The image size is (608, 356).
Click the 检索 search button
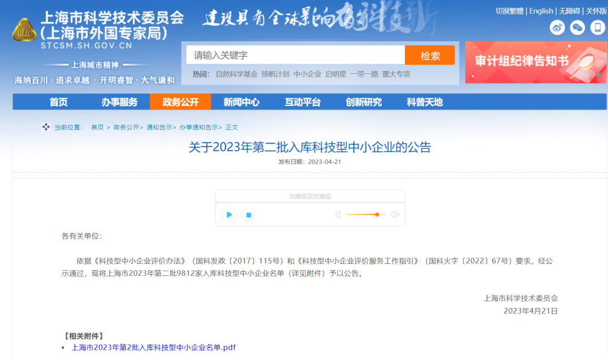(429, 55)
